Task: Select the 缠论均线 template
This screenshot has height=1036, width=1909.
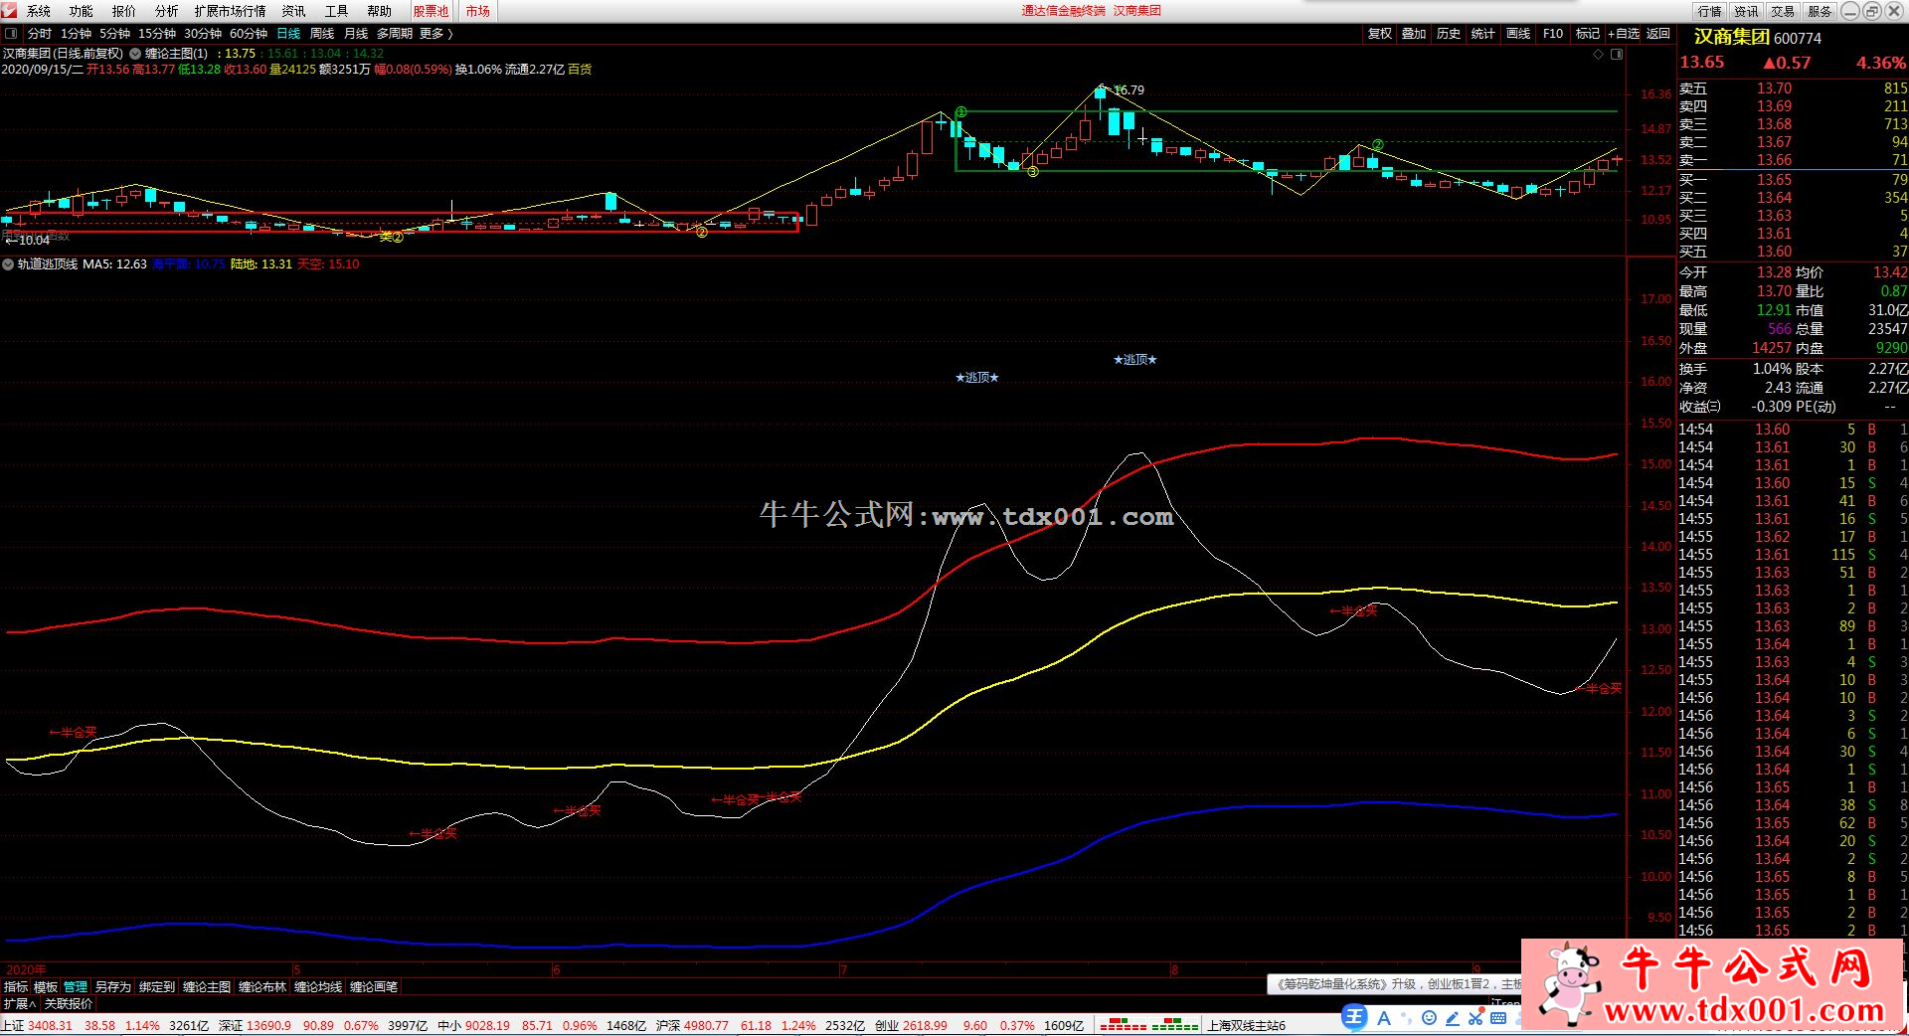Action: (318, 987)
